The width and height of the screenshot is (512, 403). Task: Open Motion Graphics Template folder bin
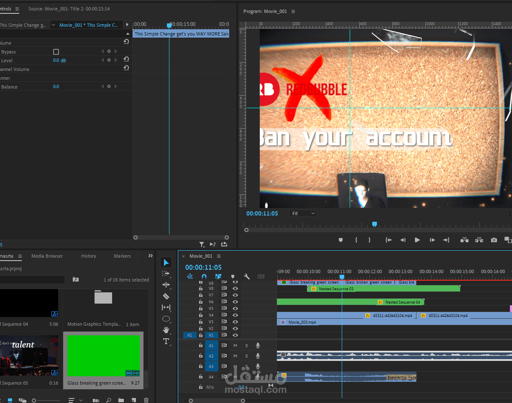click(103, 297)
